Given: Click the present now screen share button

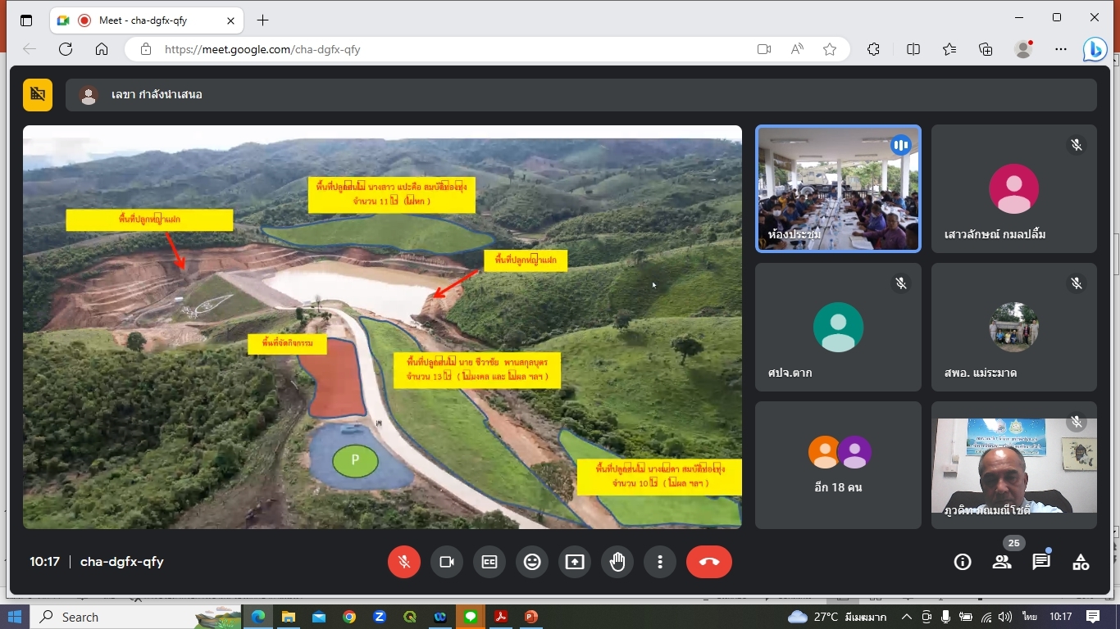Looking at the screenshot, I should 575,562.
